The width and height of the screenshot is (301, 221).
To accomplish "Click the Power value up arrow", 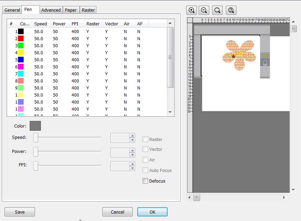I will tap(132, 150).
